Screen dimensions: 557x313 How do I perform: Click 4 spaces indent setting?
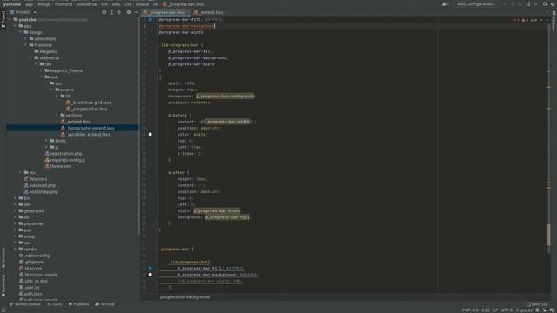coord(524,310)
